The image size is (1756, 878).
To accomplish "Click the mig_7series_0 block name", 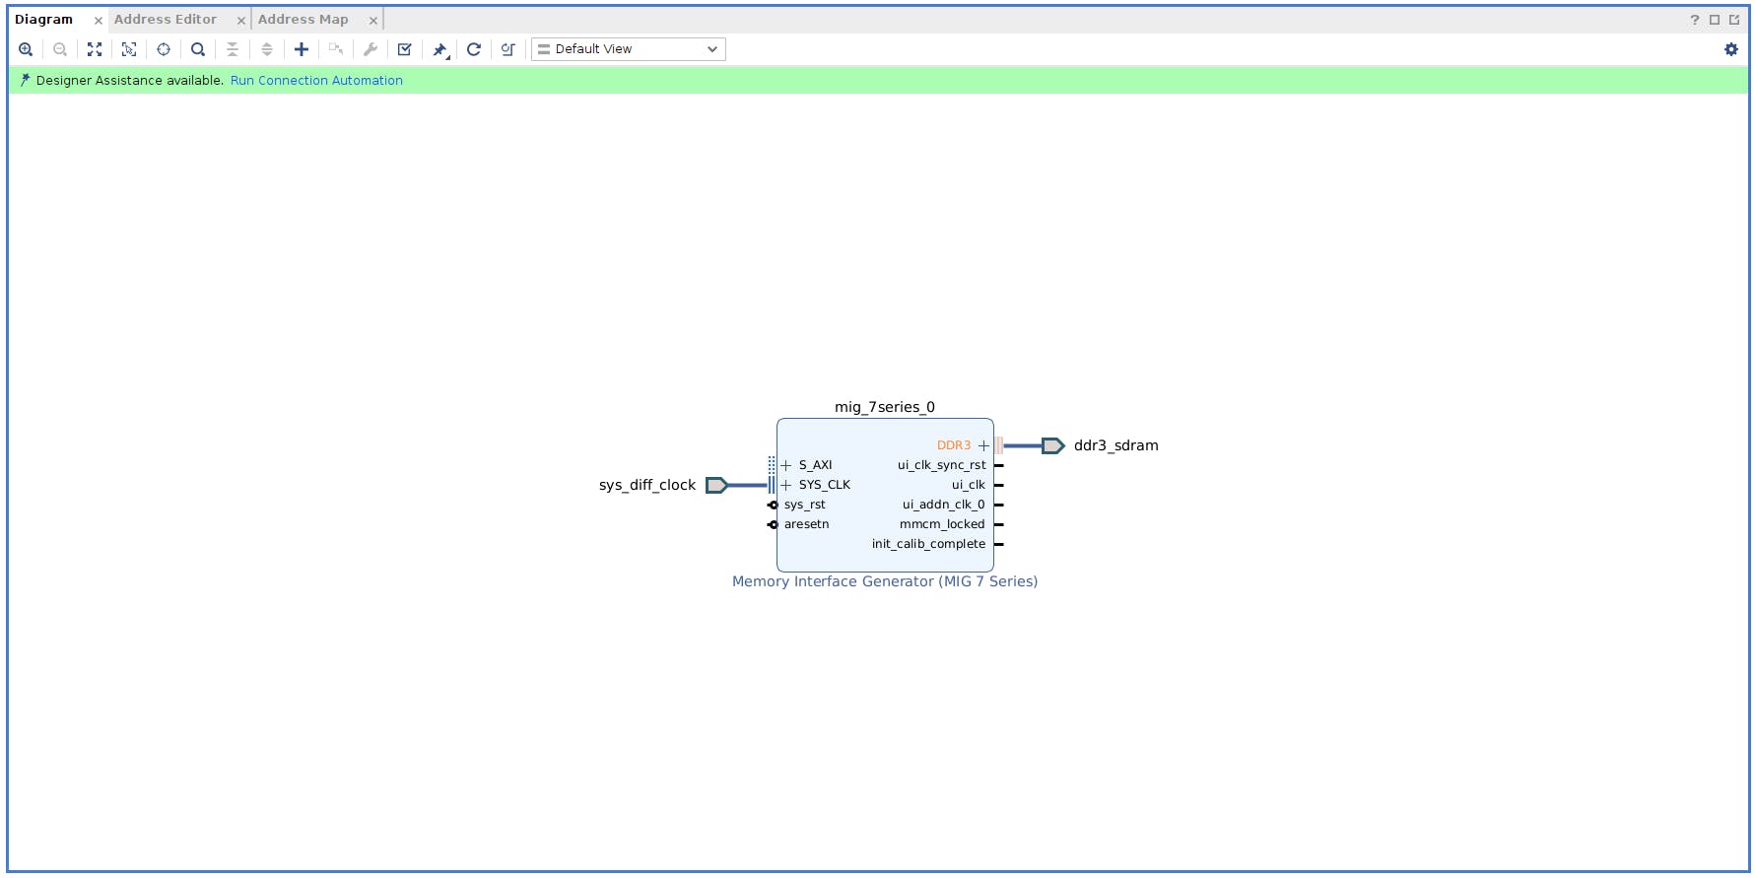I will (885, 407).
